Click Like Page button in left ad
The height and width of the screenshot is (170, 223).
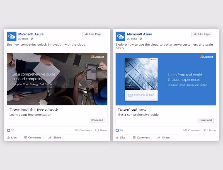tap(93, 34)
